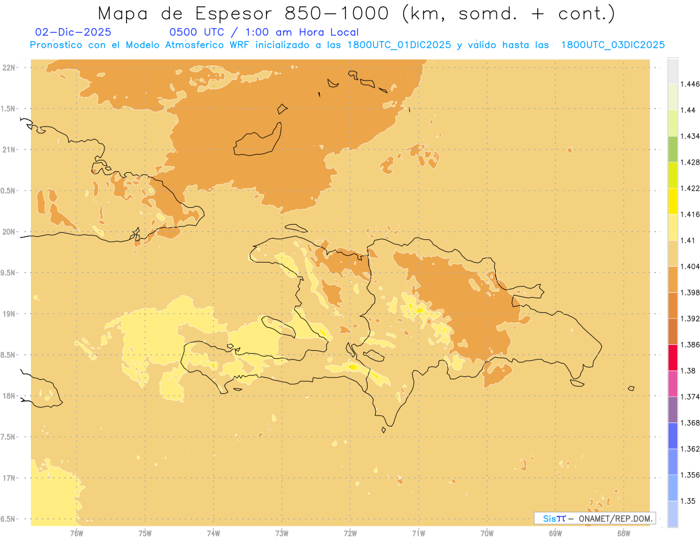Pick the light blue swatch between 1.35 and 1.356

coord(673,488)
